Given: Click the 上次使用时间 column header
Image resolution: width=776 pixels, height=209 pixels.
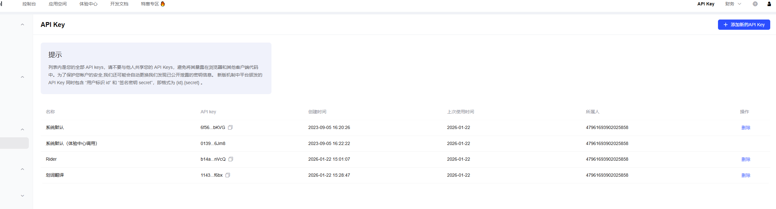Looking at the screenshot, I should (461, 112).
